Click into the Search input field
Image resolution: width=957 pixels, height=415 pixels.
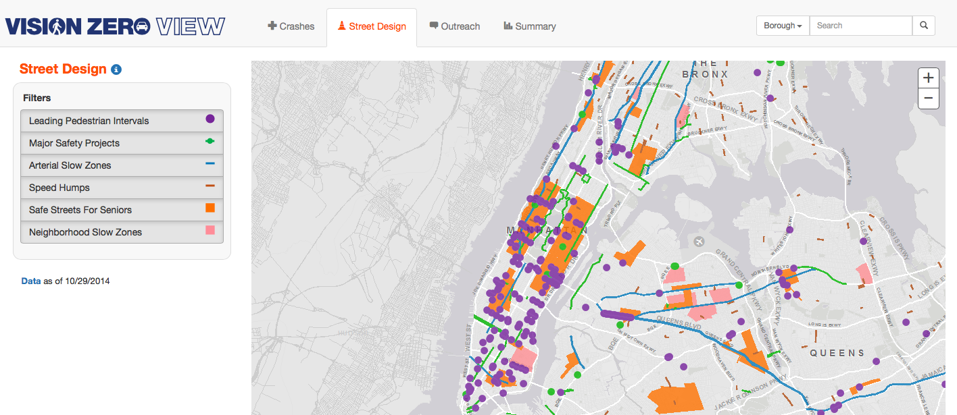coord(860,26)
